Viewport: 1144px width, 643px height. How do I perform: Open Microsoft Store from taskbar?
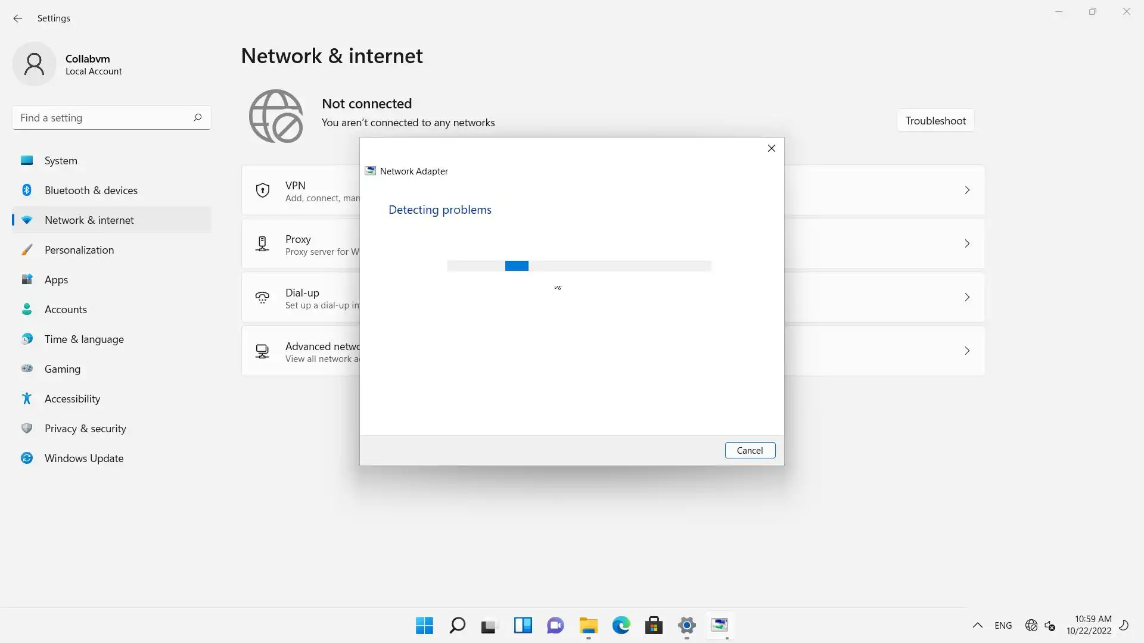(654, 625)
